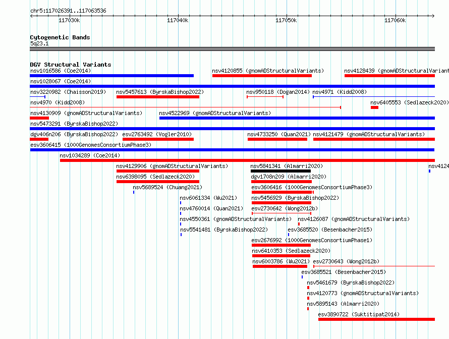Open the nsv4129906 gnomAD variant label
This screenshot has height=339, width=449.
coord(172,166)
